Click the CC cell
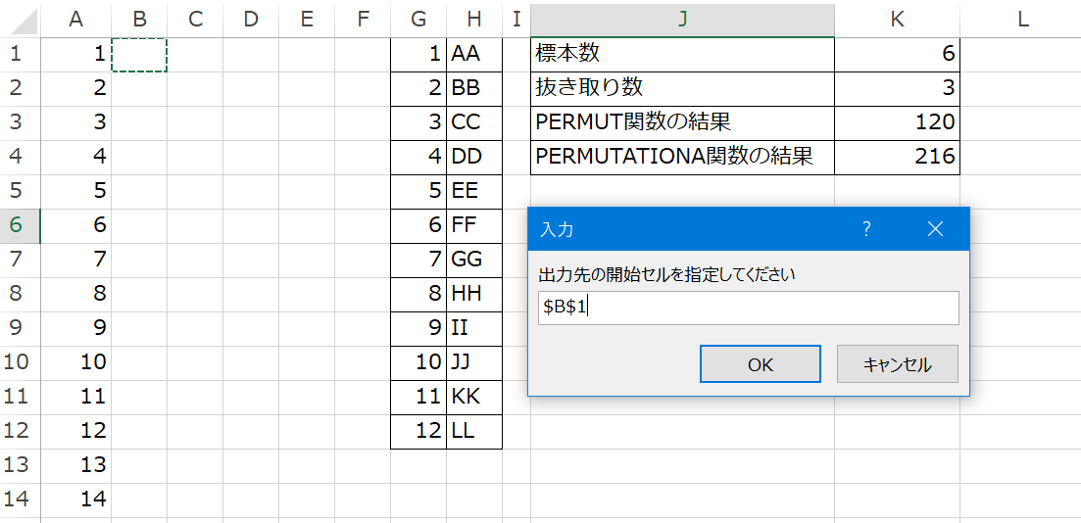Screen dimensions: 1081x523 [474, 122]
